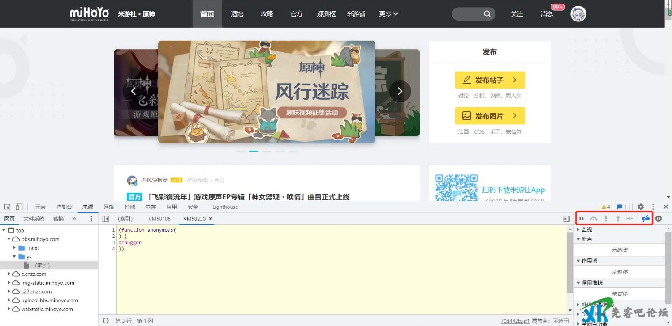The height and width of the screenshot is (326, 672).
Task: Click the 发布帖子 button
Action: [x=490, y=80]
